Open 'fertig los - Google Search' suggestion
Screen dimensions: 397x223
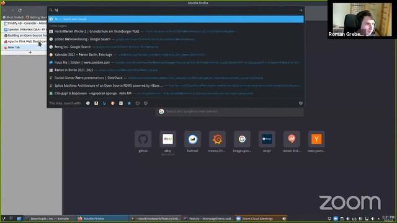click(176, 47)
